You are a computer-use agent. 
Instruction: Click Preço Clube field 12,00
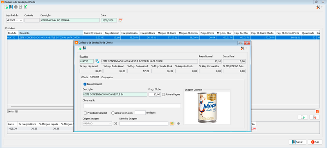pyautogui.click(x=155, y=94)
